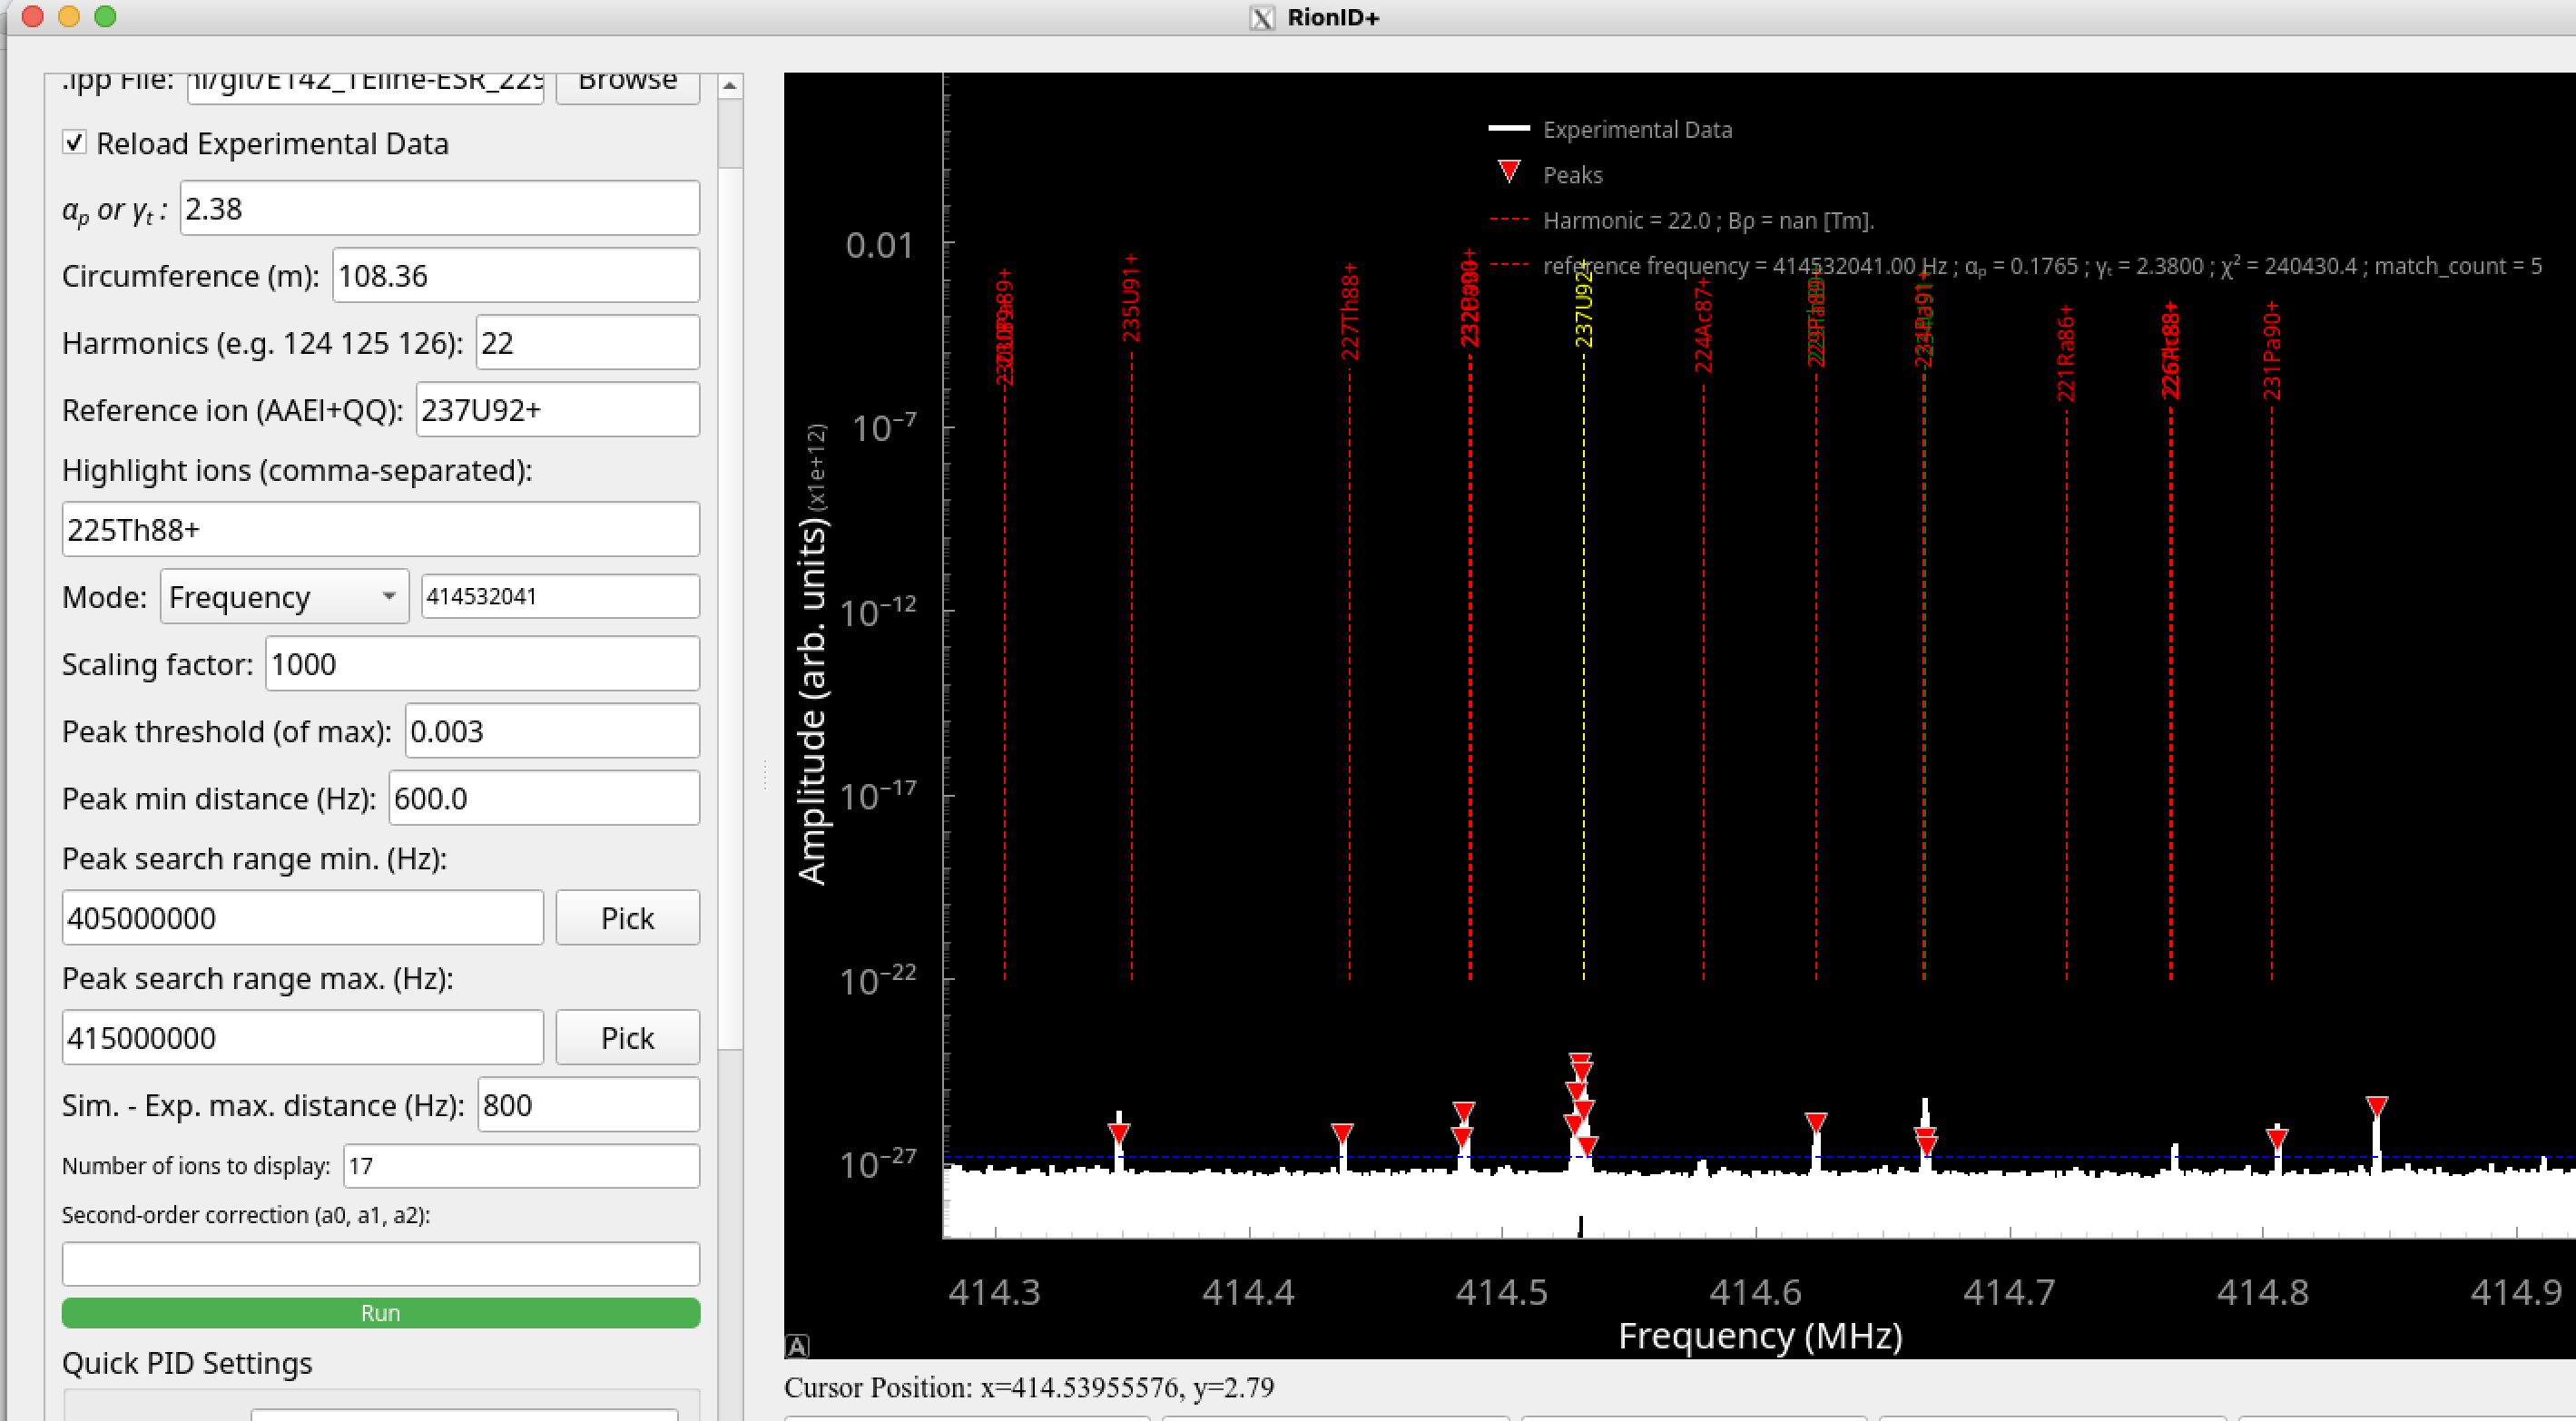Click the Harmonics input field showing 22
Viewport: 2576px width, 1421px height.
pos(588,343)
